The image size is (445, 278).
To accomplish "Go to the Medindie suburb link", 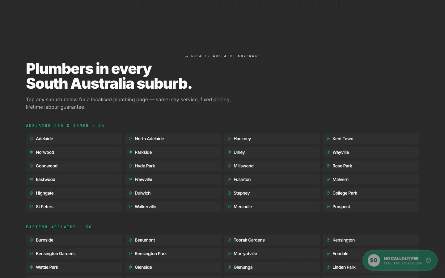I will pos(272,207).
